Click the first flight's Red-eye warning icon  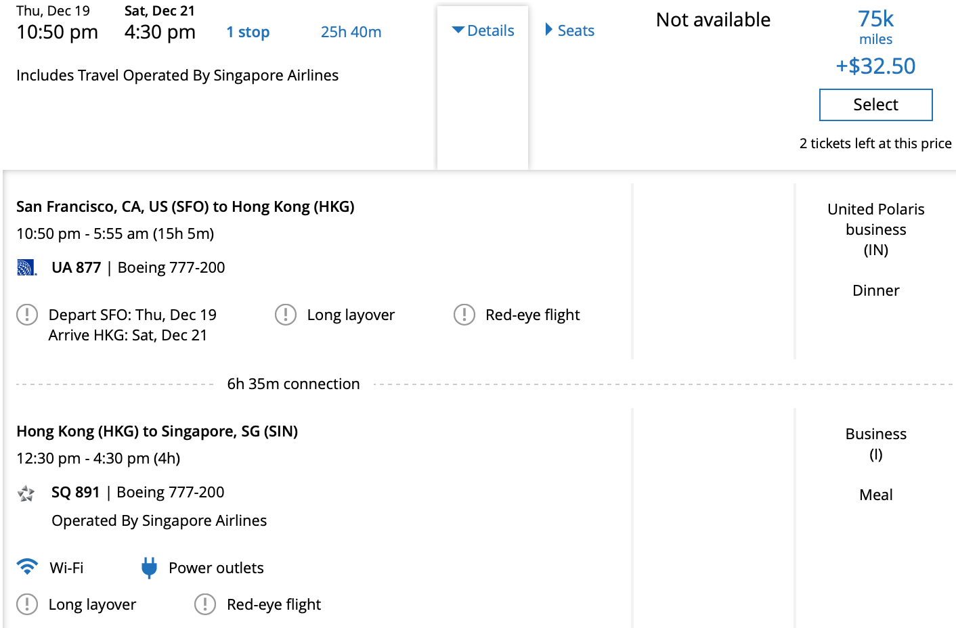pyautogui.click(x=464, y=315)
